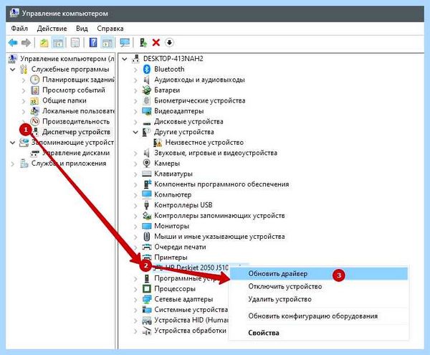Viewport: 430px width, 355px height.
Task: Select Устройства HID category
Action: pyautogui.click(x=191, y=320)
